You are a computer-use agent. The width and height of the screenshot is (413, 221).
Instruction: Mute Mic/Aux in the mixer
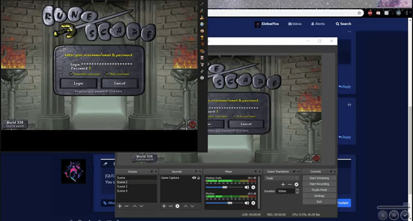click(x=247, y=203)
